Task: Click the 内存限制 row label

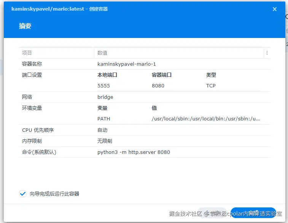Action: tap(32, 141)
